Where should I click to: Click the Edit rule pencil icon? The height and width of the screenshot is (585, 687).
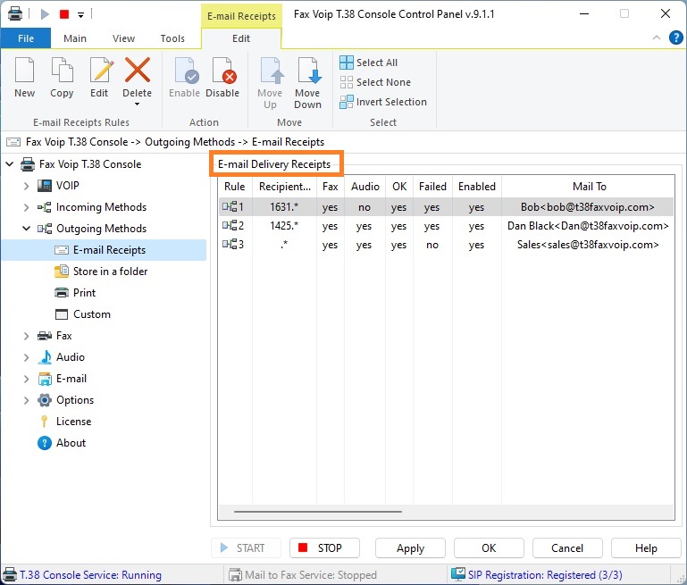click(x=101, y=70)
